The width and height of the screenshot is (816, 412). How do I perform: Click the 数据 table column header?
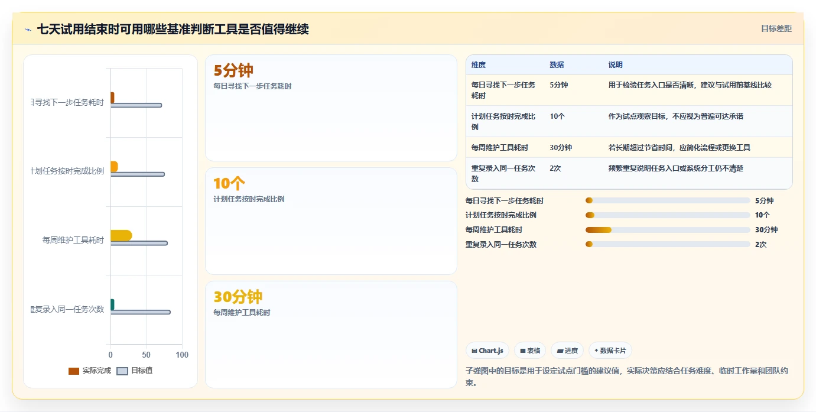coord(557,65)
